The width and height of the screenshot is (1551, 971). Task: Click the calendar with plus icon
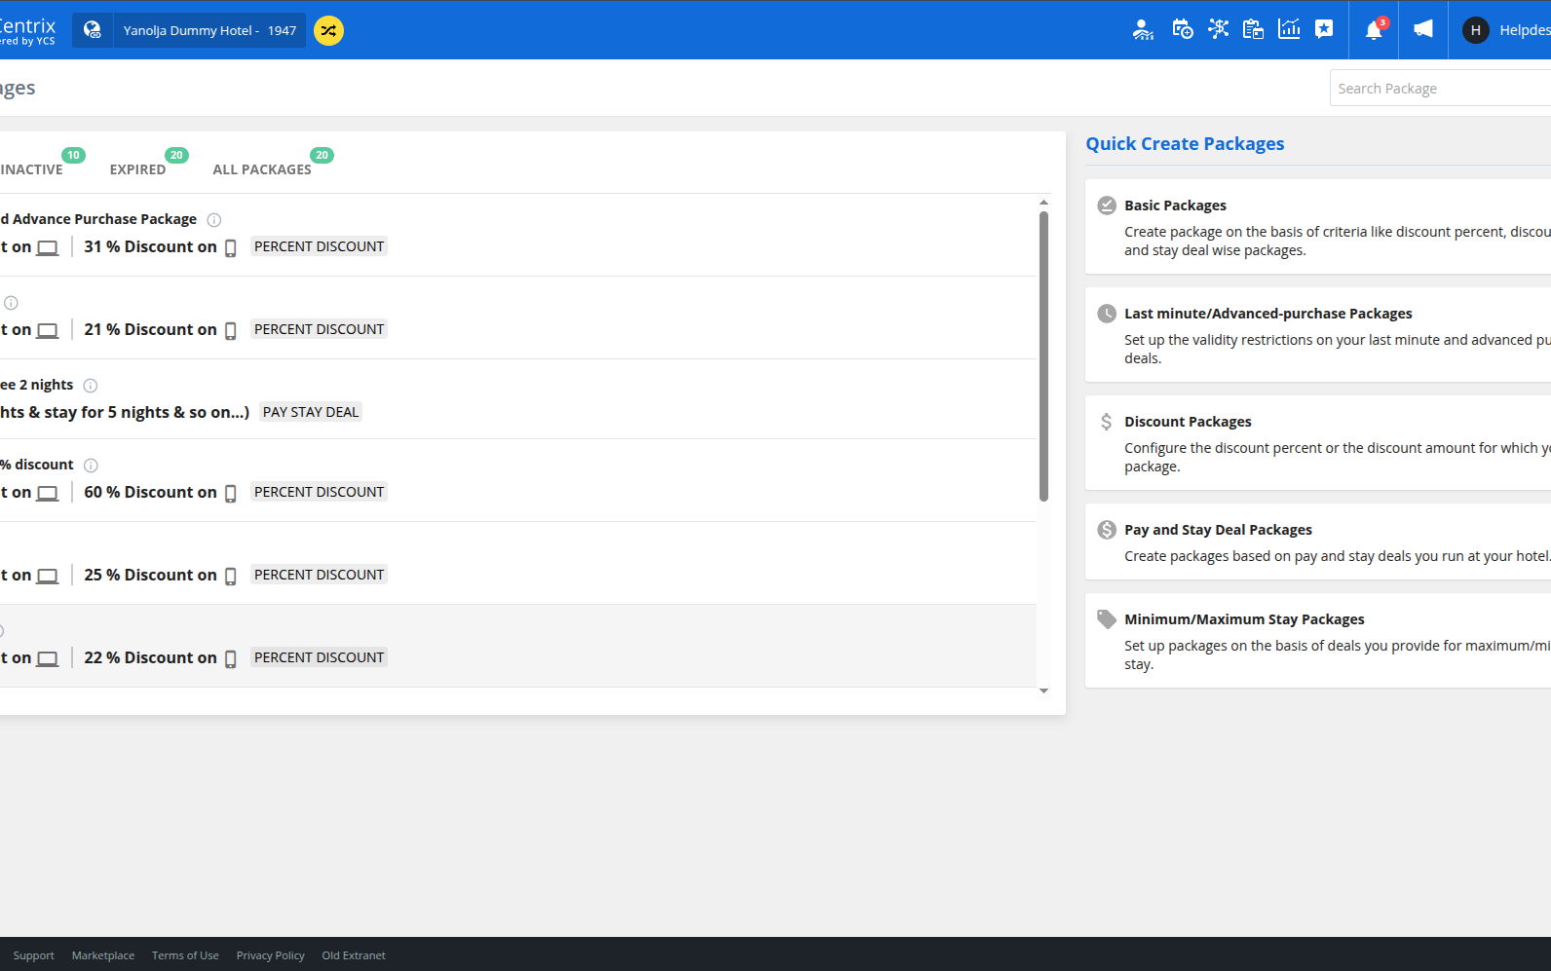tap(1182, 29)
